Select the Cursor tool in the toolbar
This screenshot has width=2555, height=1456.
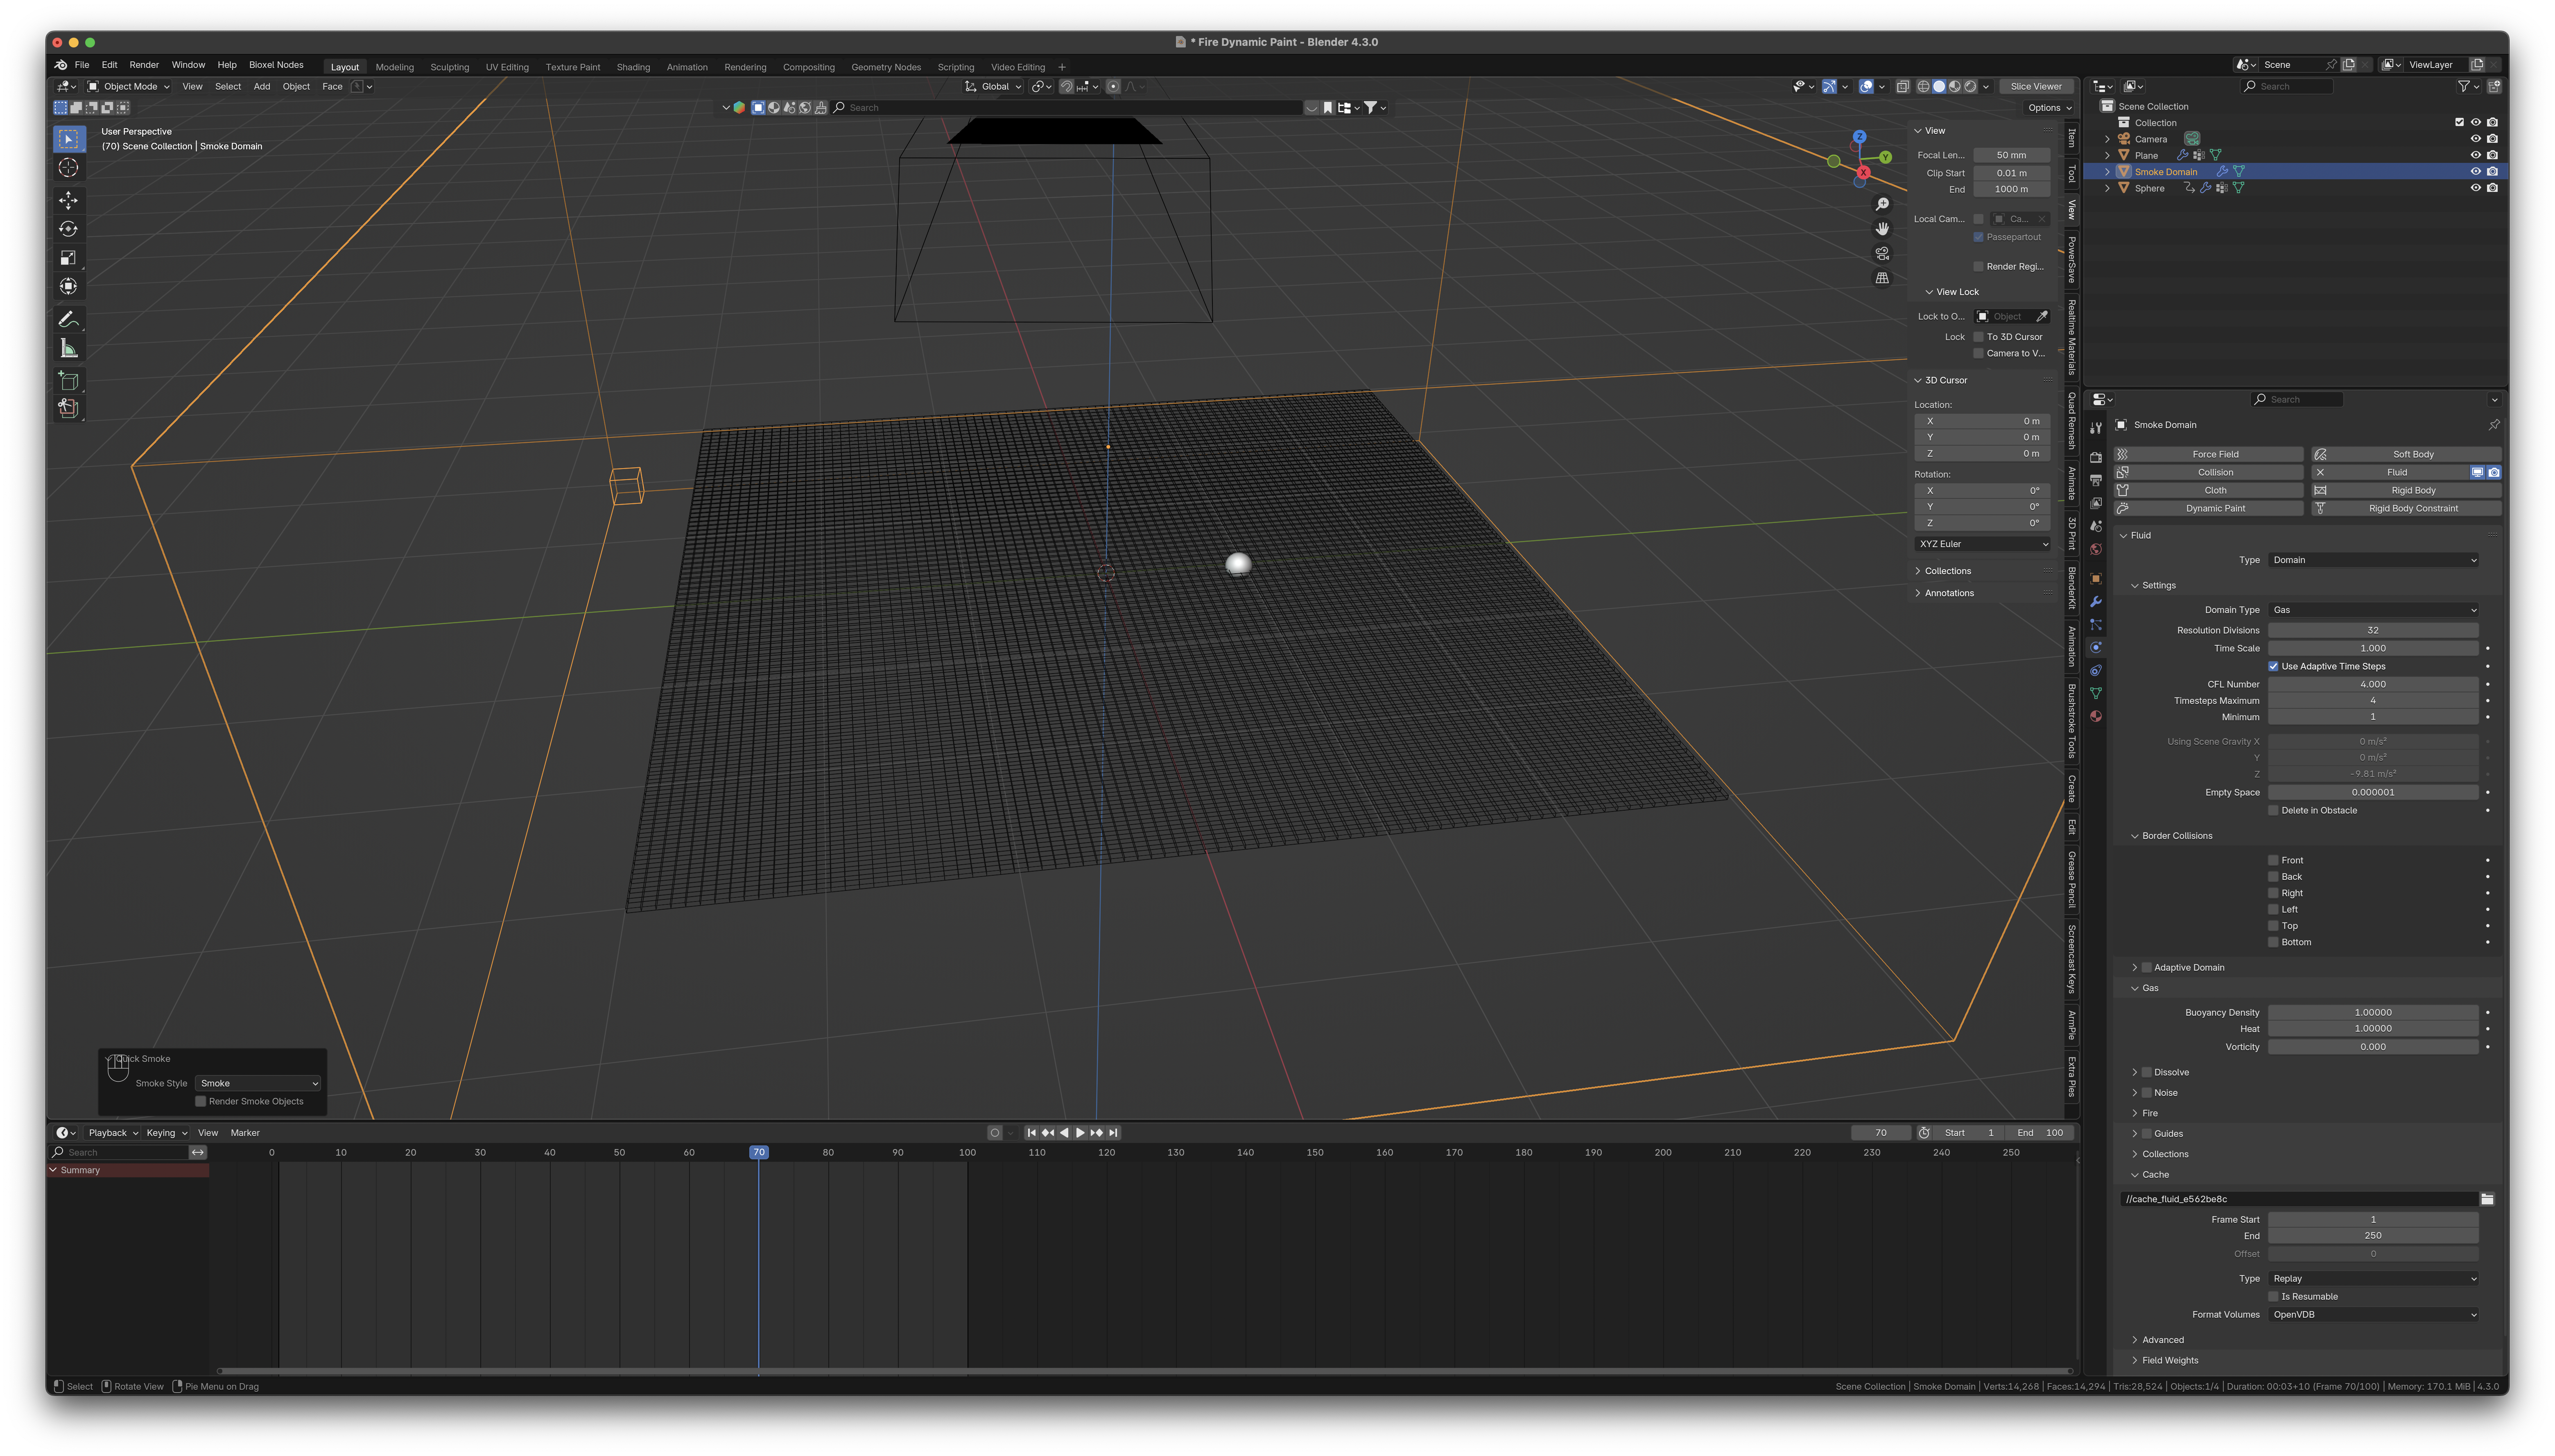coord(68,168)
